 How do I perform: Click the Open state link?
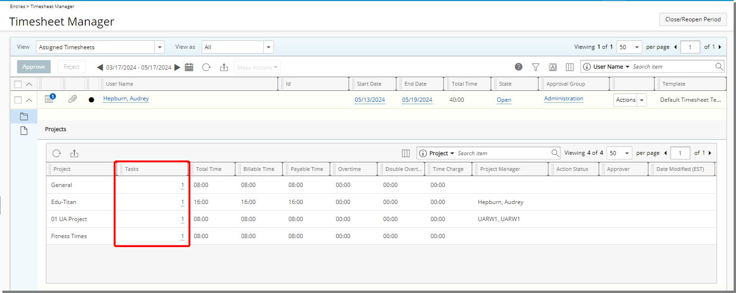pyautogui.click(x=504, y=100)
